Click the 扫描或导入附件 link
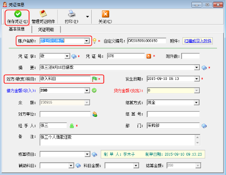226x175 pixels. point(198,41)
